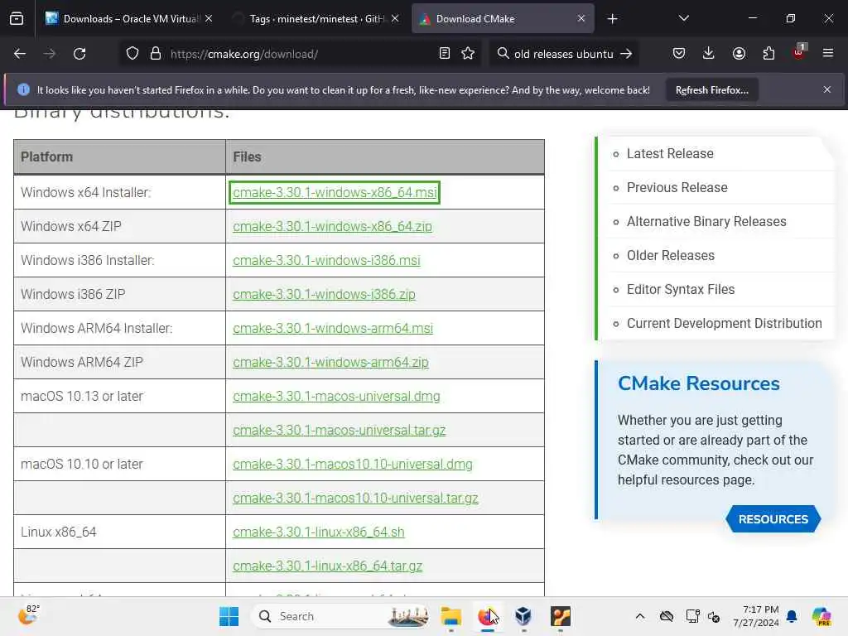
Task: Toggle reader view icon in address bar
Action: point(445,54)
